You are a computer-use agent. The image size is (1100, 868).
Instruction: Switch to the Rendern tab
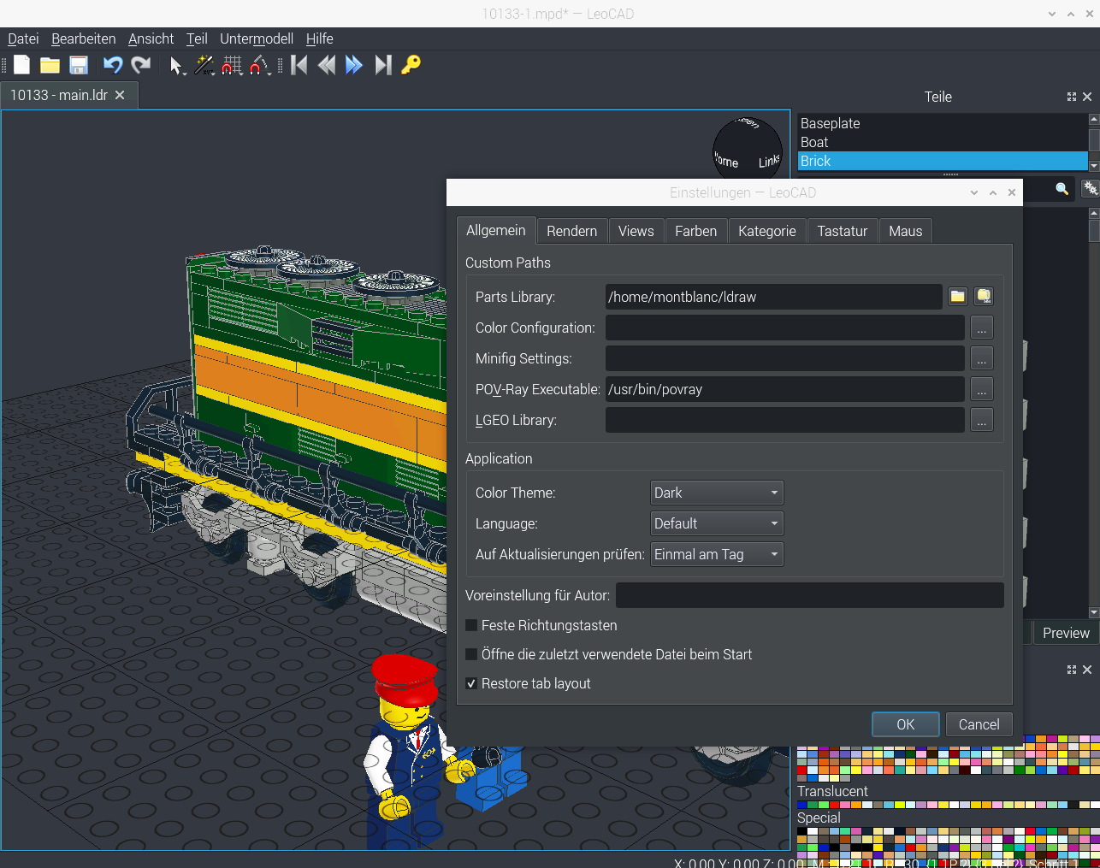[x=571, y=231]
